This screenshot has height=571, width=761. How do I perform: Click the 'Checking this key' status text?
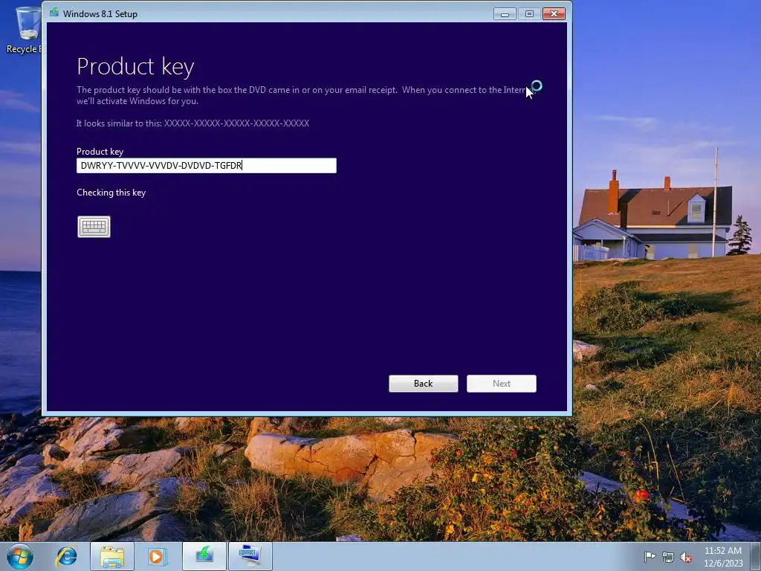[x=111, y=193]
